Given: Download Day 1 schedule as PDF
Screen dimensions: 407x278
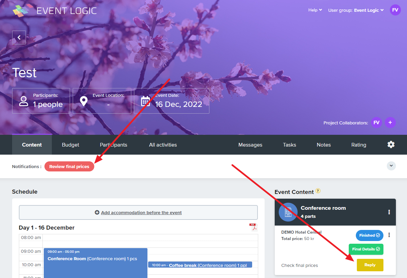Looking at the screenshot, I should click(x=253, y=227).
